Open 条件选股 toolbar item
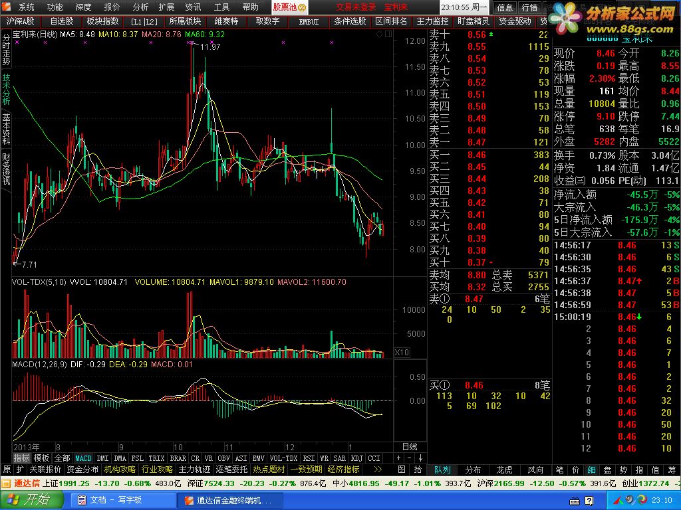The height and width of the screenshot is (510, 681). 350,21
